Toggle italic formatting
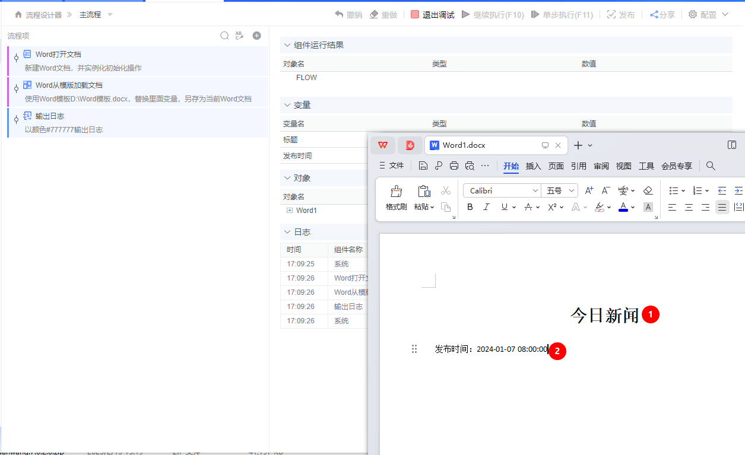The height and width of the screenshot is (455, 745). coord(487,206)
